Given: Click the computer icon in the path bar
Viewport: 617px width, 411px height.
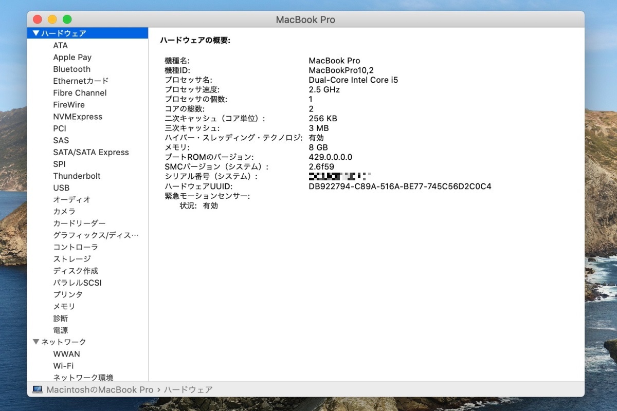Looking at the screenshot, I should point(37,389).
